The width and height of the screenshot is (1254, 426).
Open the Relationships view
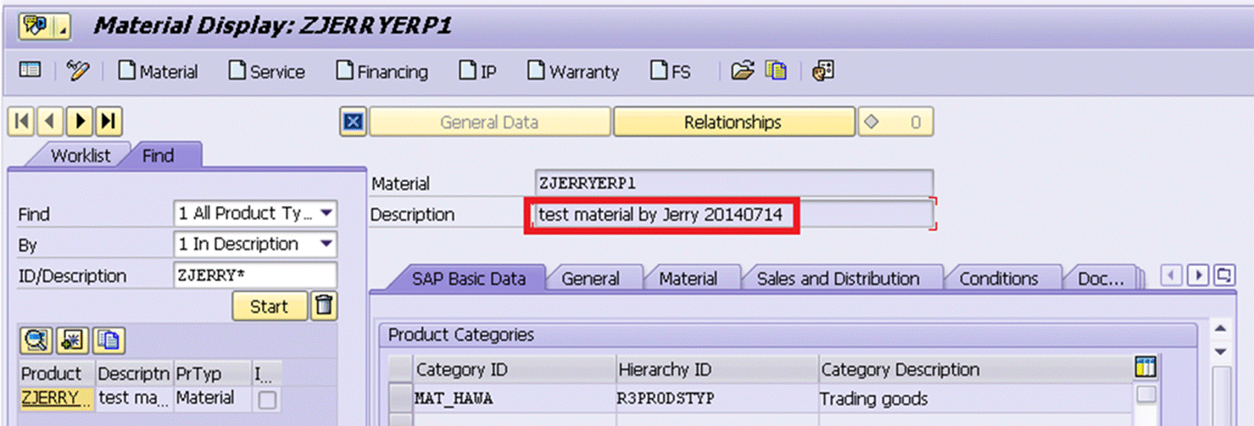[733, 122]
